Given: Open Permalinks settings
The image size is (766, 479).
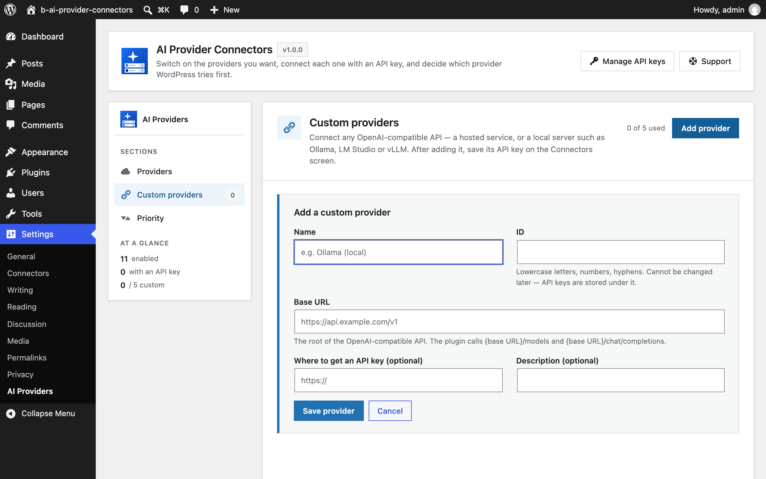Looking at the screenshot, I should tap(27, 357).
